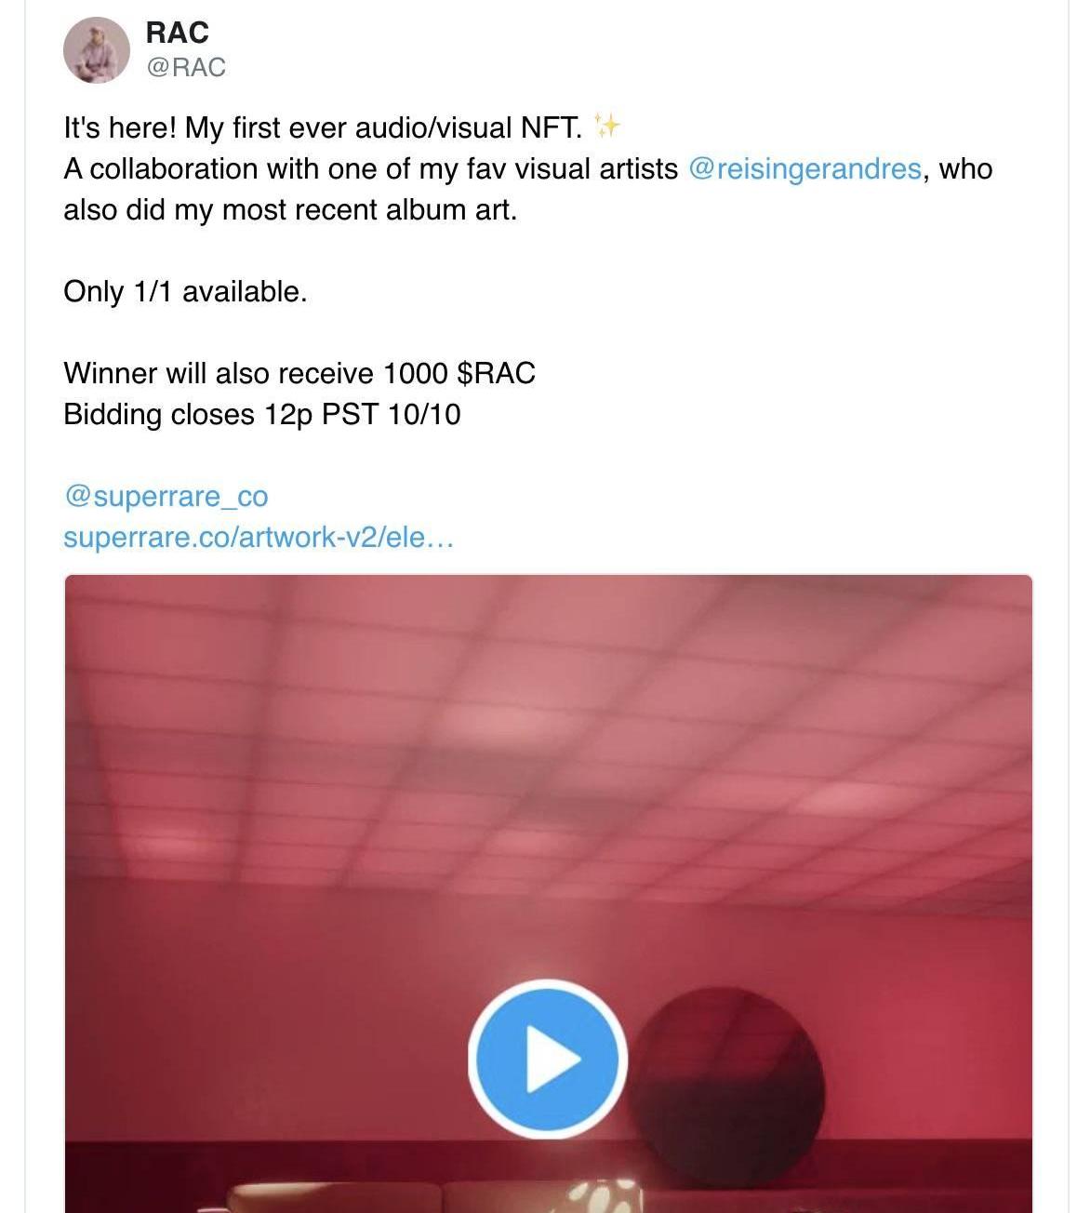
Task: Click the @RAC handle under the name
Action: tap(186, 67)
